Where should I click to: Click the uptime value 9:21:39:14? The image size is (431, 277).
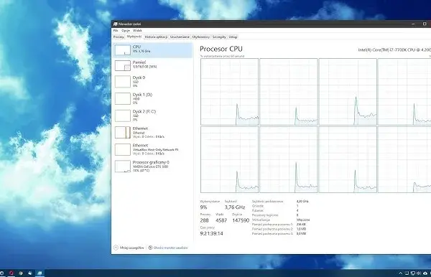pos(211,234)
